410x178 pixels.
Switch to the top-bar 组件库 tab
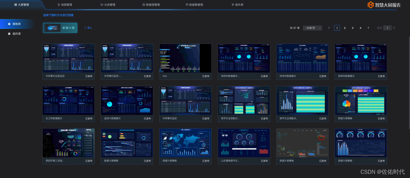coord(237,5)
